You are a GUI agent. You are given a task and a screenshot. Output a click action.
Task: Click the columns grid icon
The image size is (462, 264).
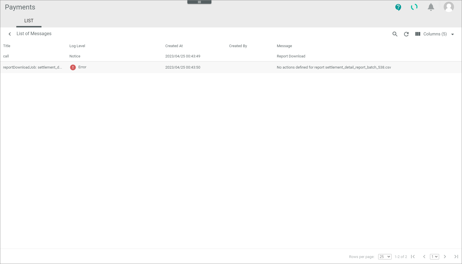(418, 34)
